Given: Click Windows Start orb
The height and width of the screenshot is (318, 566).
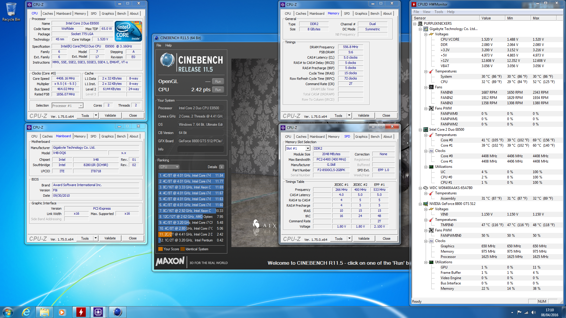Looking at the screenshot, I should (8, 312).
